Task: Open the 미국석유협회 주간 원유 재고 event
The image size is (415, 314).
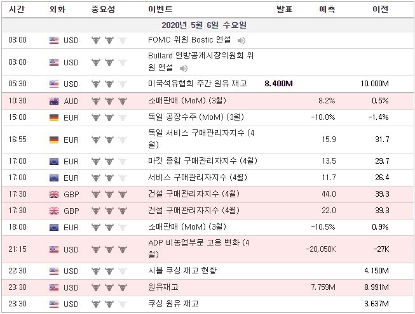Action: click(x=198, y=84)
